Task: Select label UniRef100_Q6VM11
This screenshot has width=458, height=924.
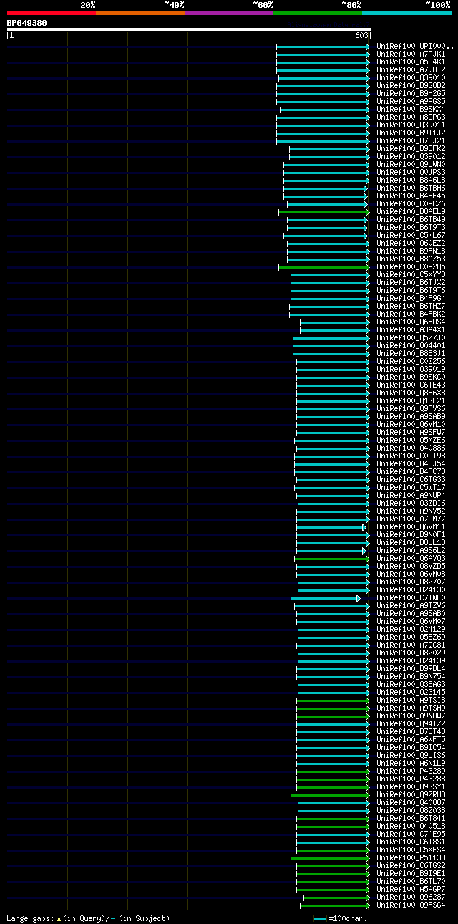Action: [x=411, y=526]
